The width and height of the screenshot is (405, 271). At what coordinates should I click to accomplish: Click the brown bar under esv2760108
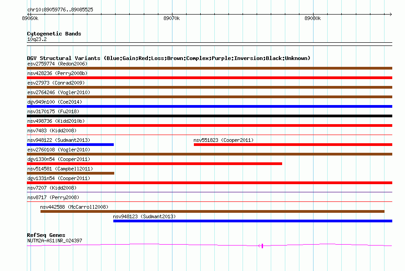click(x=209, y=154)
